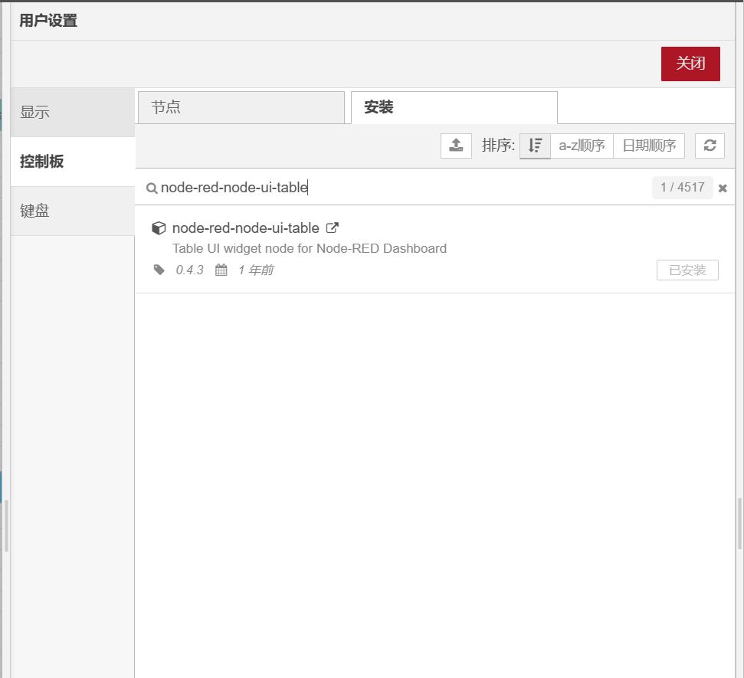Click the version tag icon

[x=159, y=270]
